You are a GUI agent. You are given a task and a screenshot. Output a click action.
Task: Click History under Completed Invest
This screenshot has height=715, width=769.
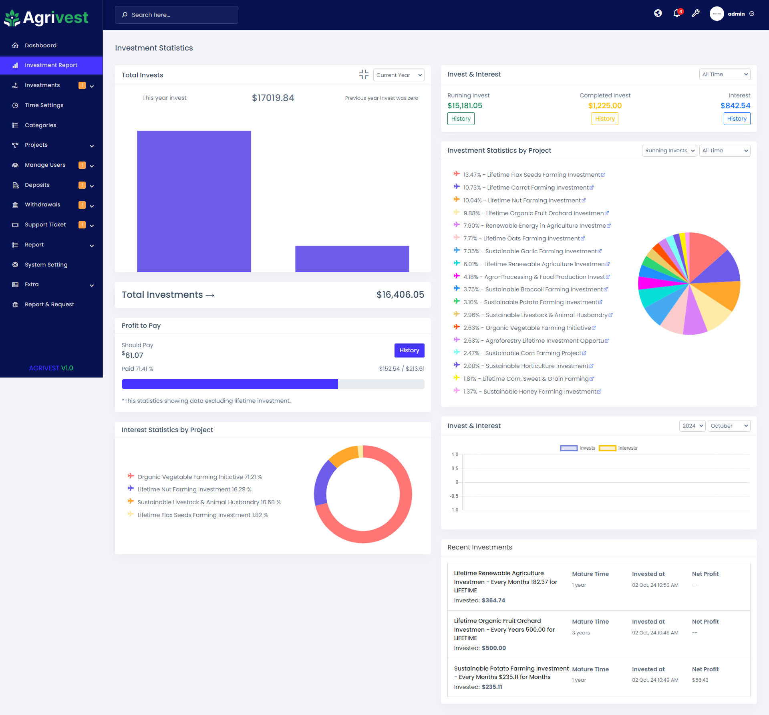(x=605, y=119)
